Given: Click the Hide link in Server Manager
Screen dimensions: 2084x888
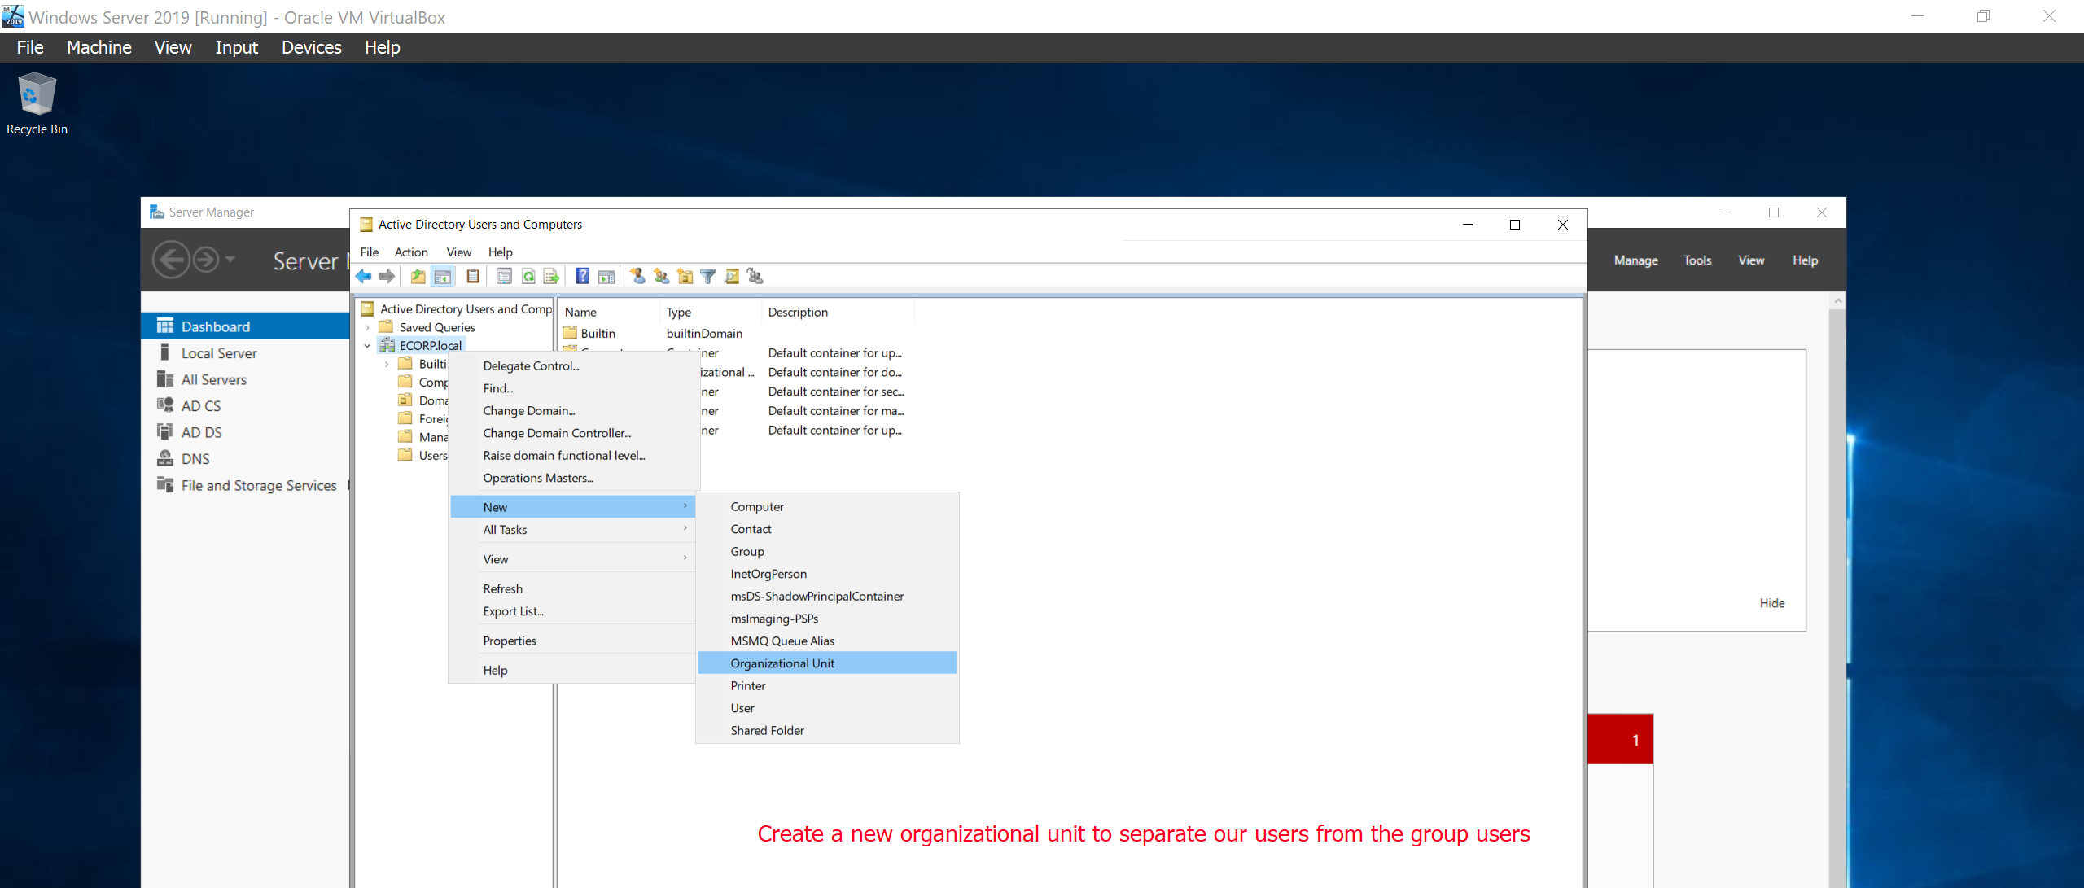Looking at the screenshot, I should click(1771, 604).
